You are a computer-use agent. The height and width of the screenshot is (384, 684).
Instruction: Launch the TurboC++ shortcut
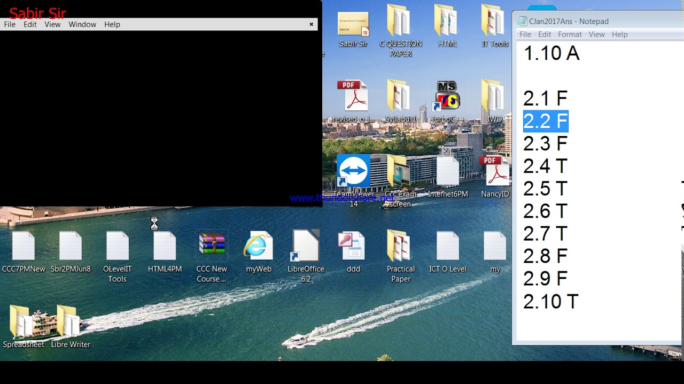click(x=447, y=101)
